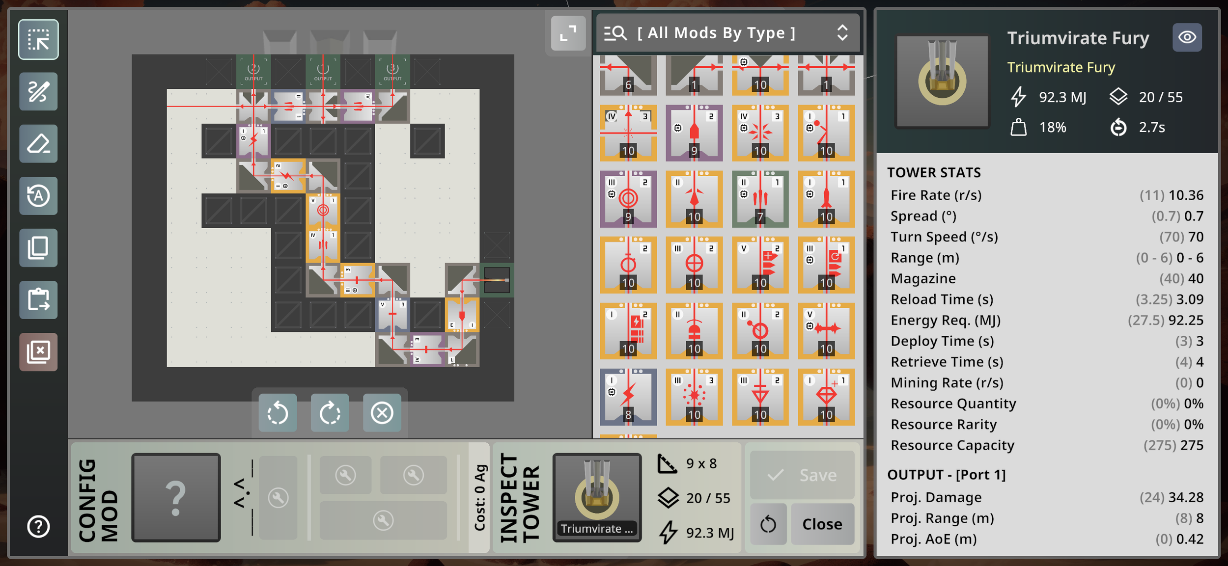Toggle the Triumvirate Fury eye visibility
Viewport: 1228px width, 566px height.
pos(1187,37)
